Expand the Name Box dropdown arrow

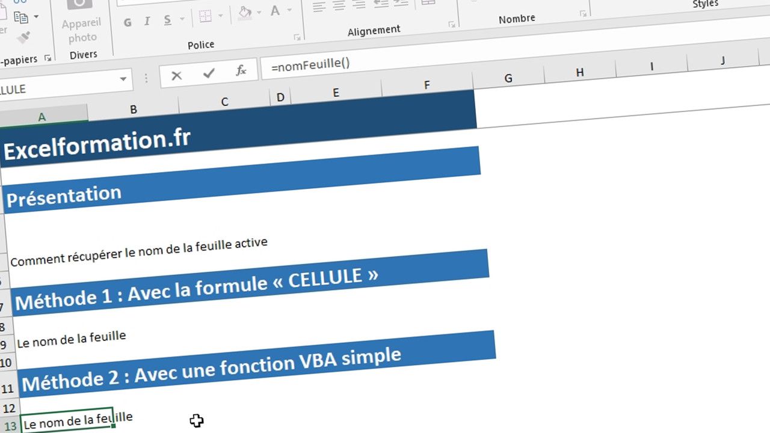click(x=123, y=79)
